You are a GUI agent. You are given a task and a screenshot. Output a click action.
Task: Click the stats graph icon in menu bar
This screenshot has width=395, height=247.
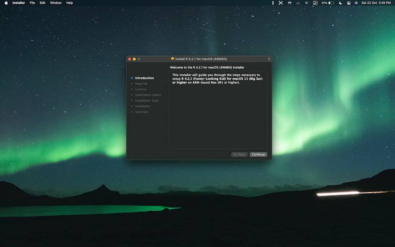(x=315, y=3)
